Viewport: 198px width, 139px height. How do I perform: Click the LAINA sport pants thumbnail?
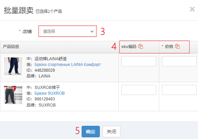coord(13,66)
